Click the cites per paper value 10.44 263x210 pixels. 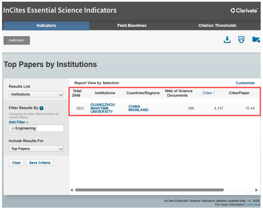(x=250, y=109)
